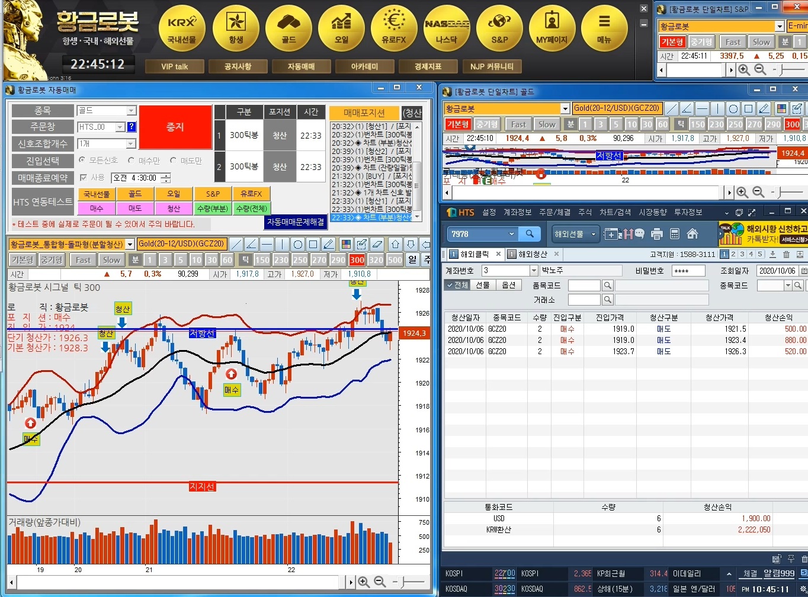Open HTS 차트/검색 menu
This screenshot has width=808, height=597.
[615, 212]
